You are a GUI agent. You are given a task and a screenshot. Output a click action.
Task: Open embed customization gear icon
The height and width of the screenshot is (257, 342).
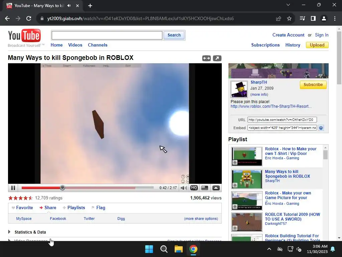pos(321,128)
